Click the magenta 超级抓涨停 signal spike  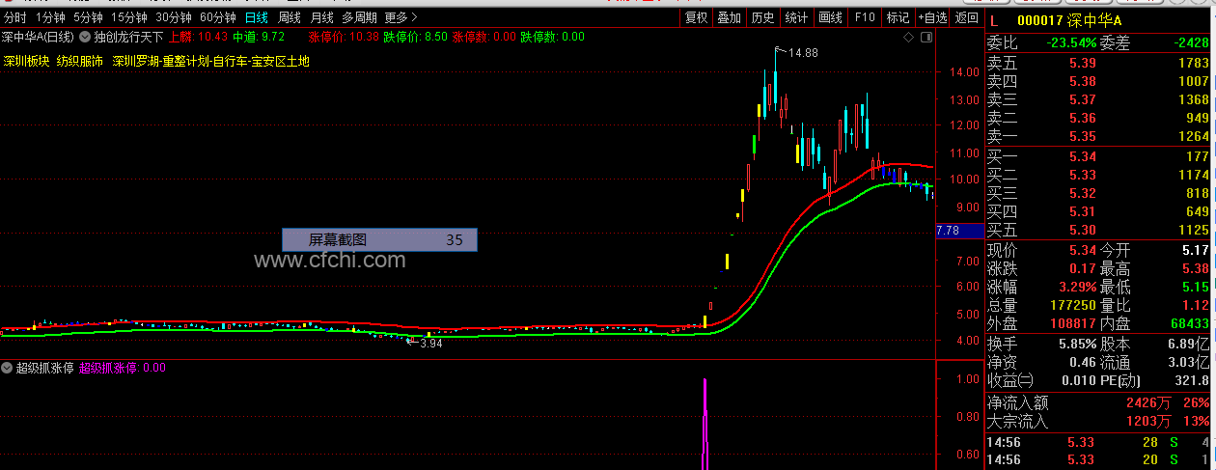click(x=705, y=423)
